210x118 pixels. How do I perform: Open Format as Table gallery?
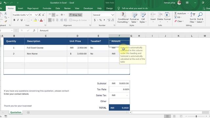(x=134, y=18)
